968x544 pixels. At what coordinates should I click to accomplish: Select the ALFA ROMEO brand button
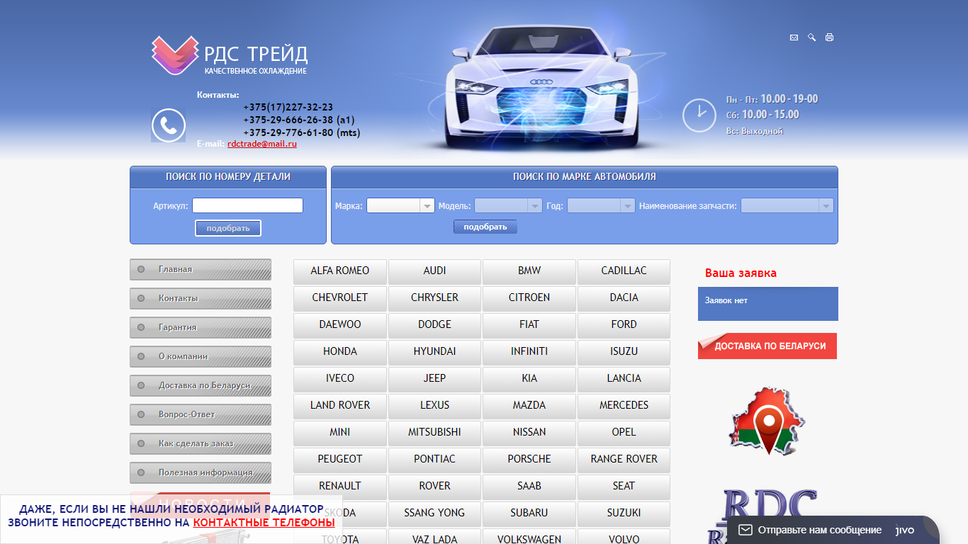[x=340, y=271]
